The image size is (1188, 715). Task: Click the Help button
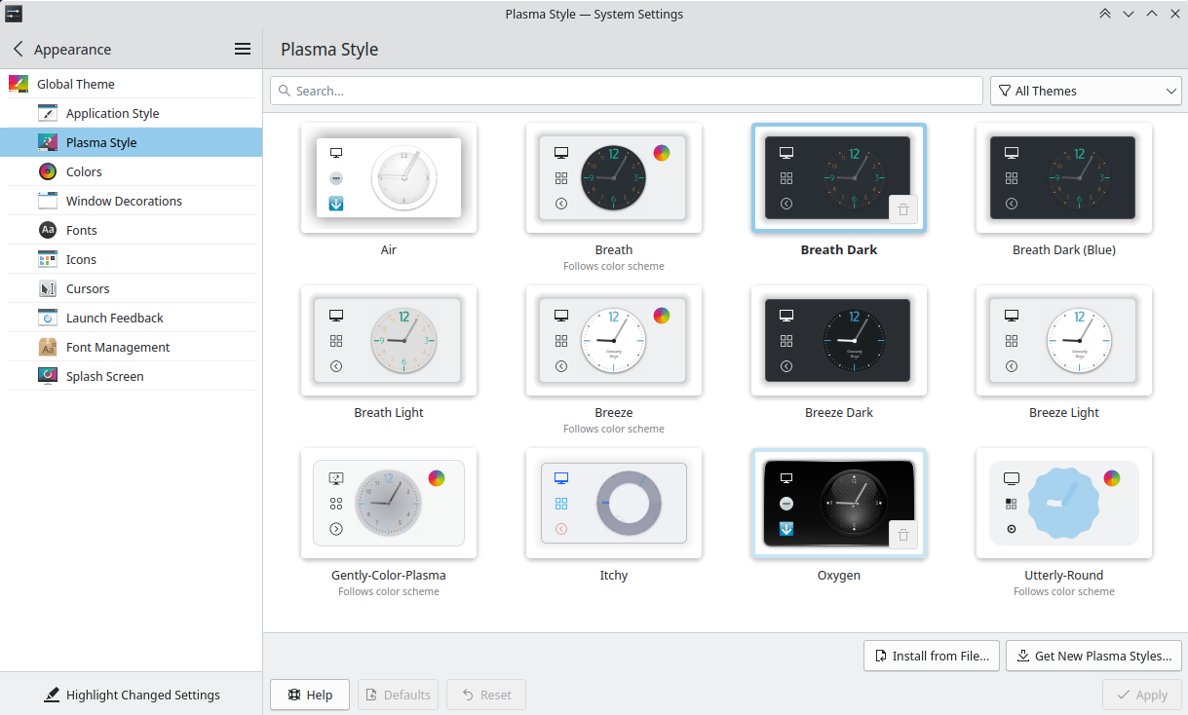310,695
